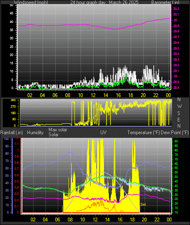
Task: Click the 0.3 value on the red rainfall axis
Action: [x=16, y=194]
